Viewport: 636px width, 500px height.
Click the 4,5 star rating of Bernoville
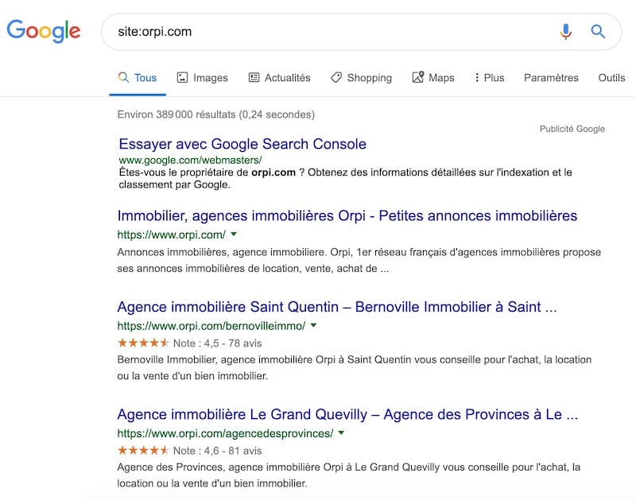143,343
